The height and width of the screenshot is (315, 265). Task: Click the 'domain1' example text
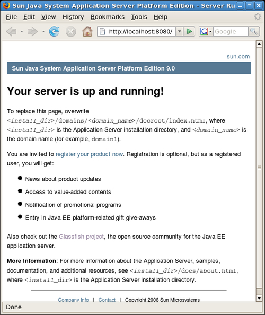tap(104, 139)
